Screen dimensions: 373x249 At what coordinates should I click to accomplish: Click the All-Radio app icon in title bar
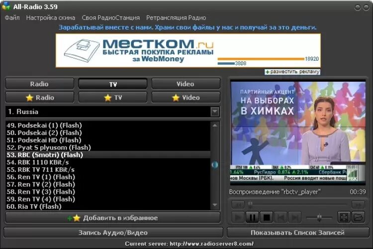[5, 6]
